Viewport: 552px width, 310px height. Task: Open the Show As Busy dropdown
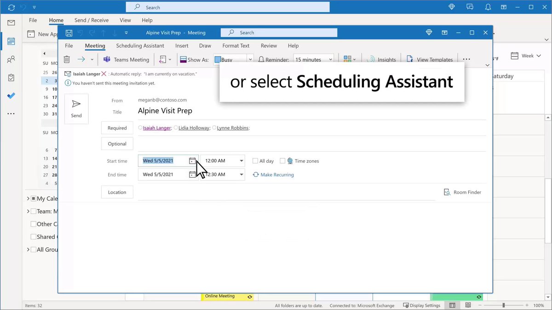pyautogui.click(x=250, y=60)
